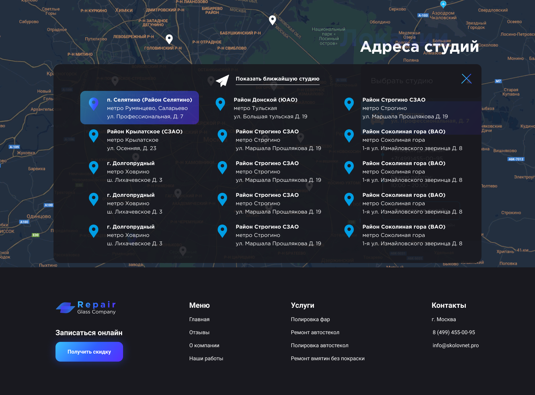This screenshot has width=535, height=395.
Task: Open the Выбрать студию selector
Action: (401, 81)
